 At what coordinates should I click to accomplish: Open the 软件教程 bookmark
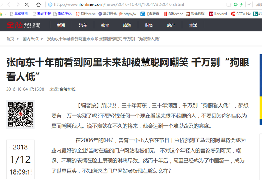(x=195, y=14)
